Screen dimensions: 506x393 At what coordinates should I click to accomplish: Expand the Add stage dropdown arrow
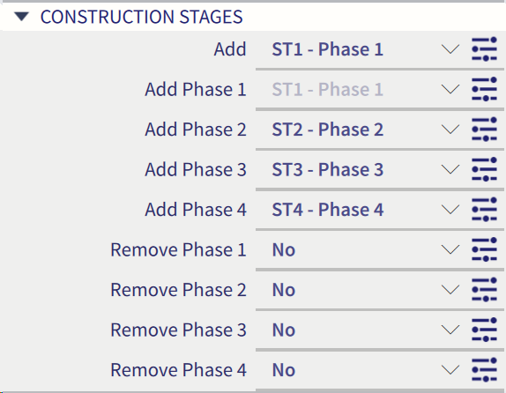coord(450,49)
